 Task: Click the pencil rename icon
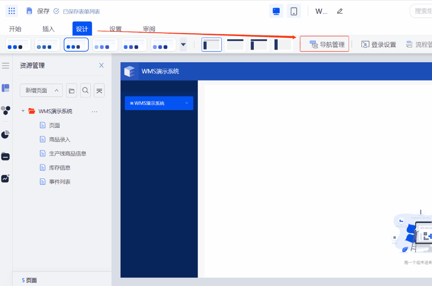340,11
